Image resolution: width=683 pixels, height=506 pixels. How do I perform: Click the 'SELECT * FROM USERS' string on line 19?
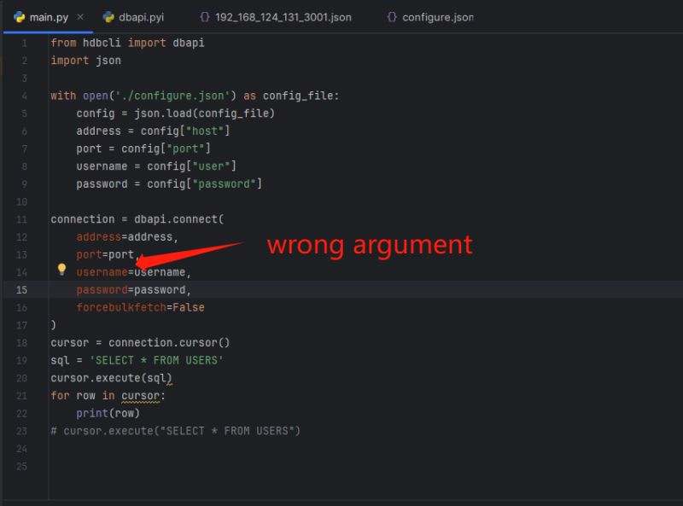[156, 361]
